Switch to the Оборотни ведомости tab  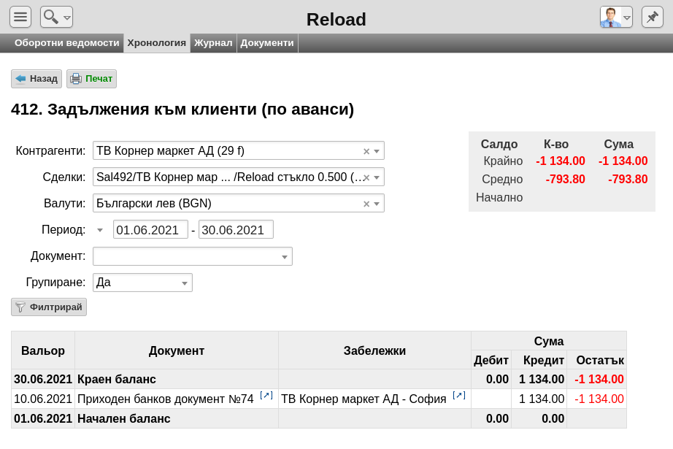click(x=67, y=43)
